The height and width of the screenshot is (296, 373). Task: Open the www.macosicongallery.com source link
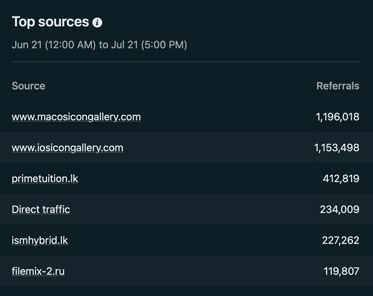(x=76, y=117)
